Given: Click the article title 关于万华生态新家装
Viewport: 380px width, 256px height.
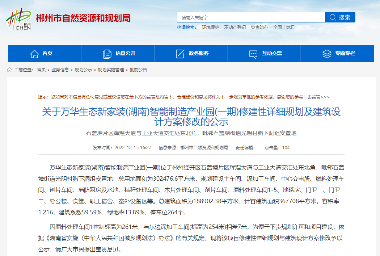Looking at the screenshot, I should [x=191, y=117].
